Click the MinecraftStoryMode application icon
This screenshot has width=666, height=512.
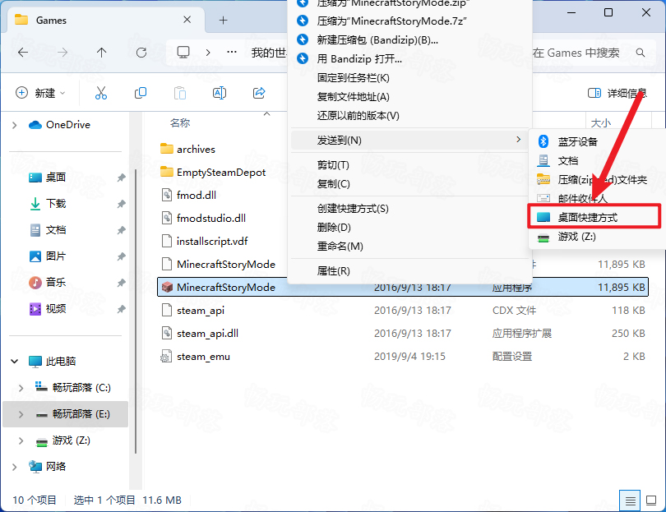(168, 288)
